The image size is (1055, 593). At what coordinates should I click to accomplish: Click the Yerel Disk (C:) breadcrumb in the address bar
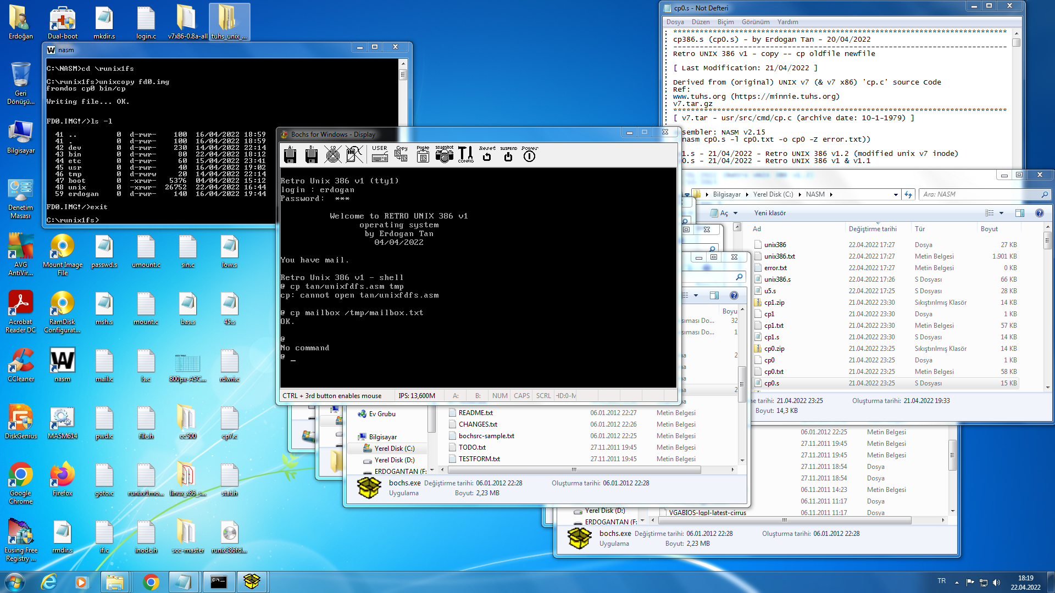coord(773,194)
